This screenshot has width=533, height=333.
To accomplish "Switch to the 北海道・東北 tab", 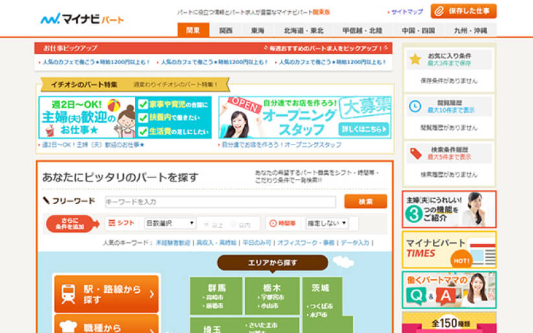I will tap(303, 30).
